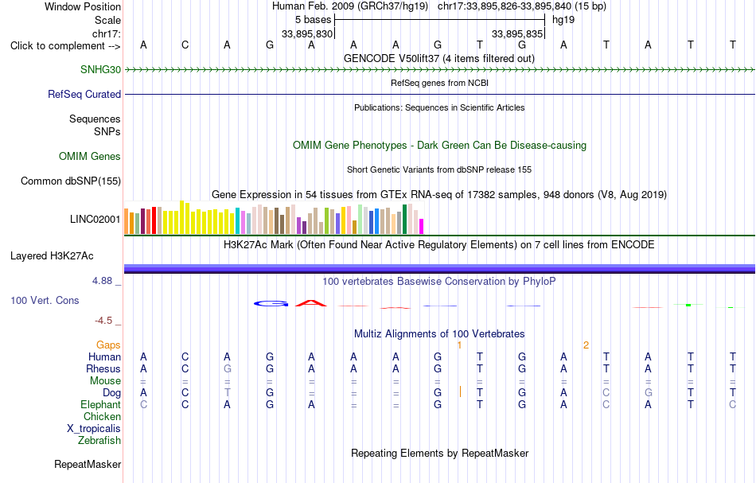Click 'Multiz Alignments of 100 Vertebrates' title
Image resolution: width=756 pixels, height=483 pixels.
[x=439, y=333]
